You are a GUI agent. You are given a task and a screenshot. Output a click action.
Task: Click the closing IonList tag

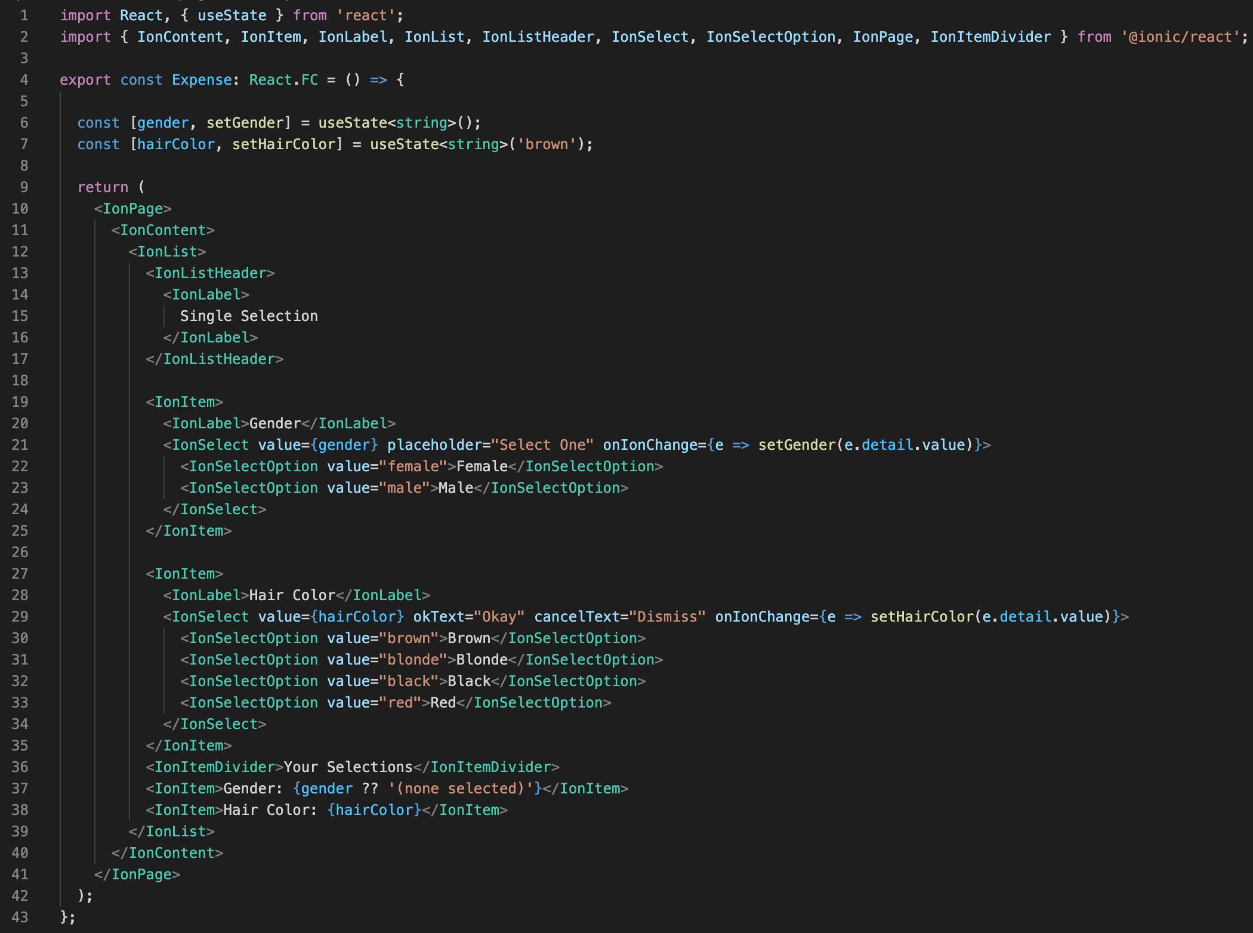tap(172, 832)
